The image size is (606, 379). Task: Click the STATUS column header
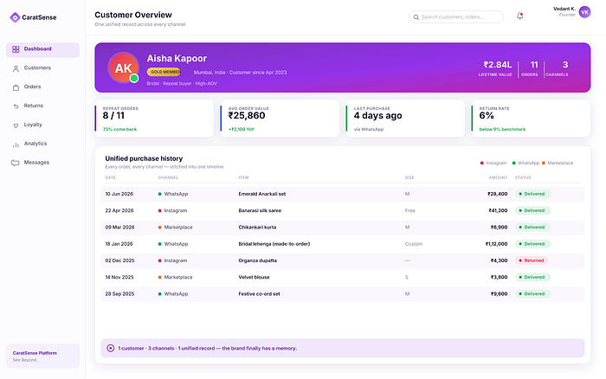tap(523, 177)
